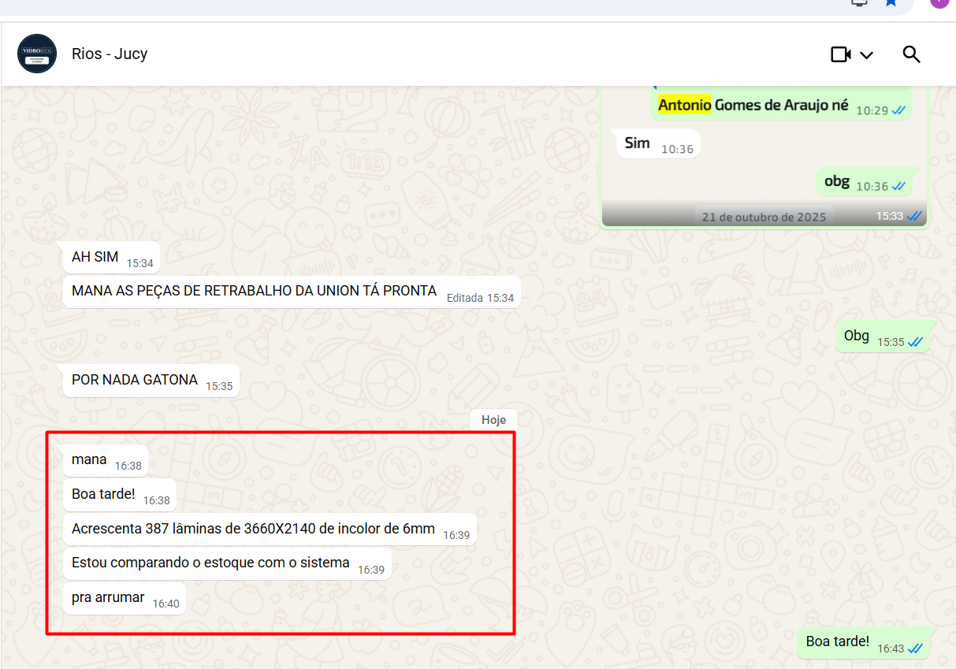This screenshot has height=669, width=956.
Task: Click the install app icon in address bar
Action: pos(859,2)
